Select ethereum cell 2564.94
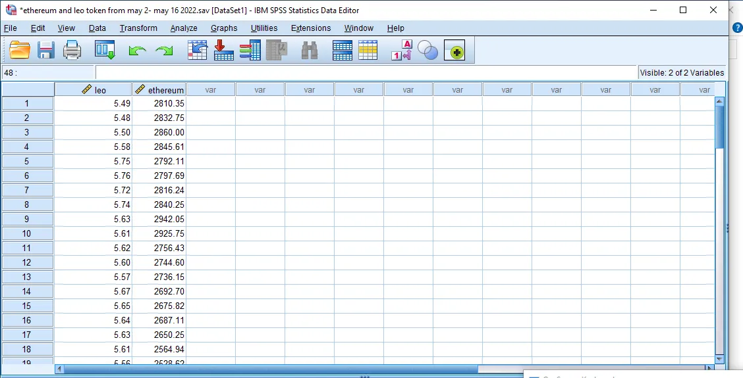Image resolution: width=743 pixels, height=378 pixels. click(x=159, y=349)
